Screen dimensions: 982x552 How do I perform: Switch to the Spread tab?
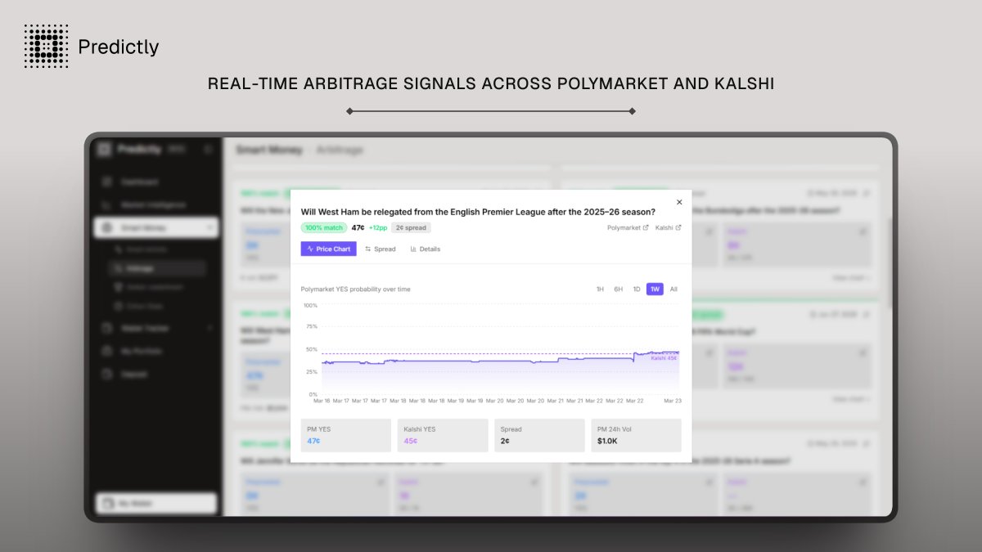tap(381, 249)
